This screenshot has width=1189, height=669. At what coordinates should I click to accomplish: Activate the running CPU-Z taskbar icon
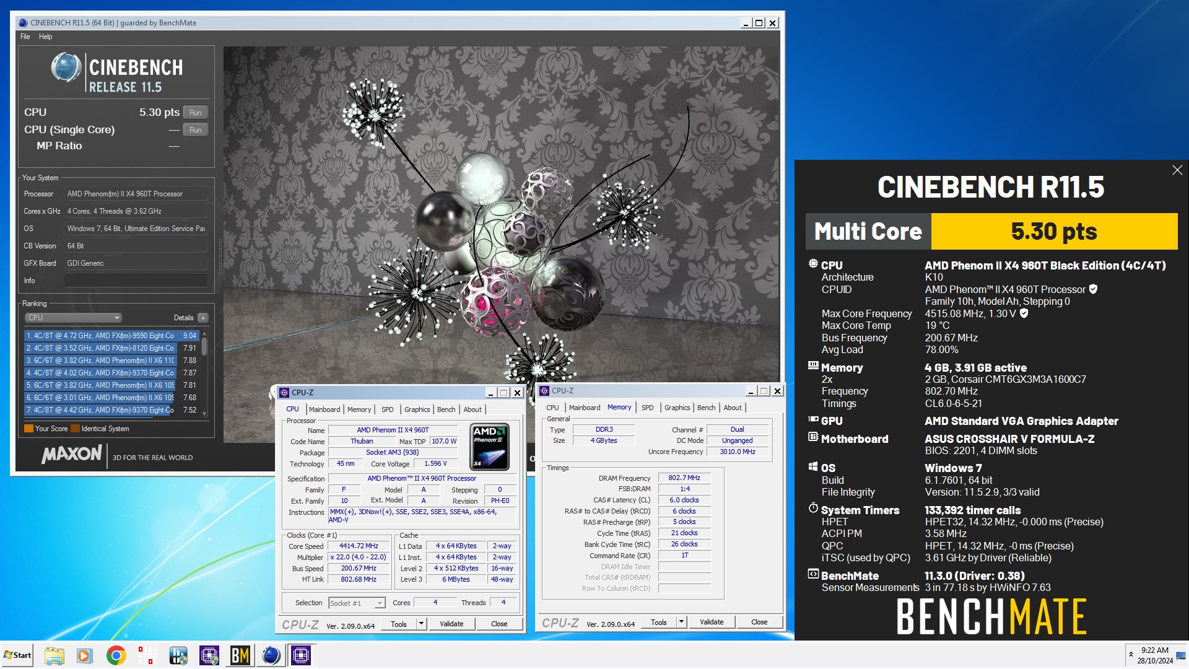[302, 655]
